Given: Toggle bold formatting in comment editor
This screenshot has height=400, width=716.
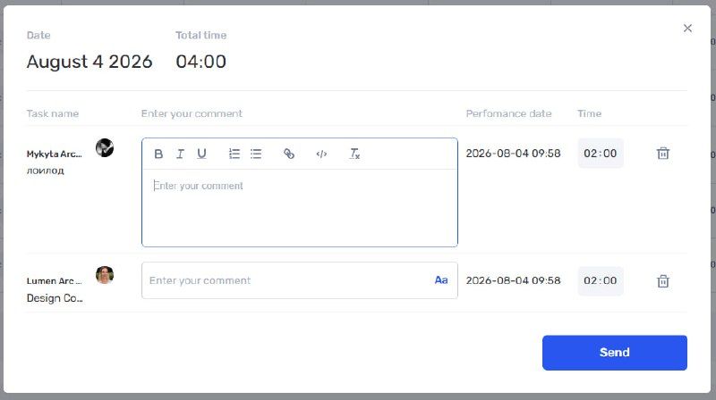Looking at the screenshot, I should (x=158, y=154).
